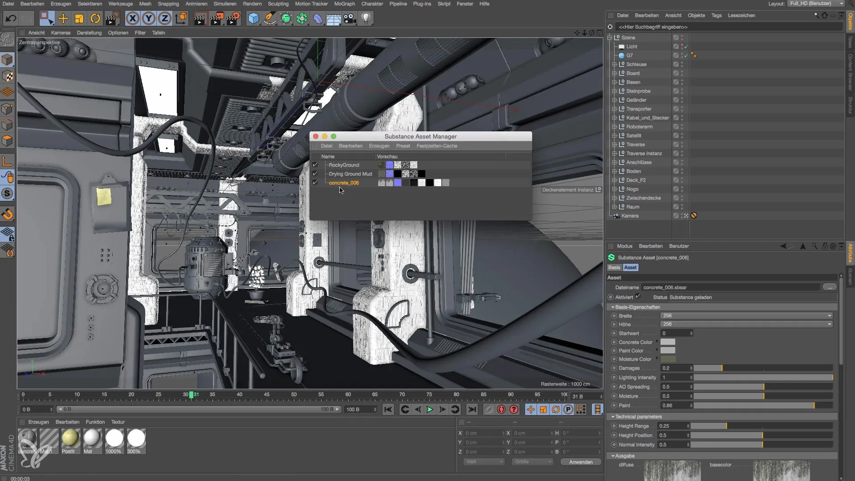This screenshot has height=481, width=855.
Task: Click the Height Range value field
Action: coord(673,426)
